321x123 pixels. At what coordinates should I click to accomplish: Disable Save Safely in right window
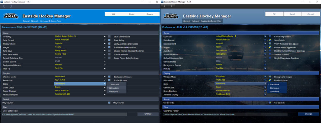click(270, 40)
